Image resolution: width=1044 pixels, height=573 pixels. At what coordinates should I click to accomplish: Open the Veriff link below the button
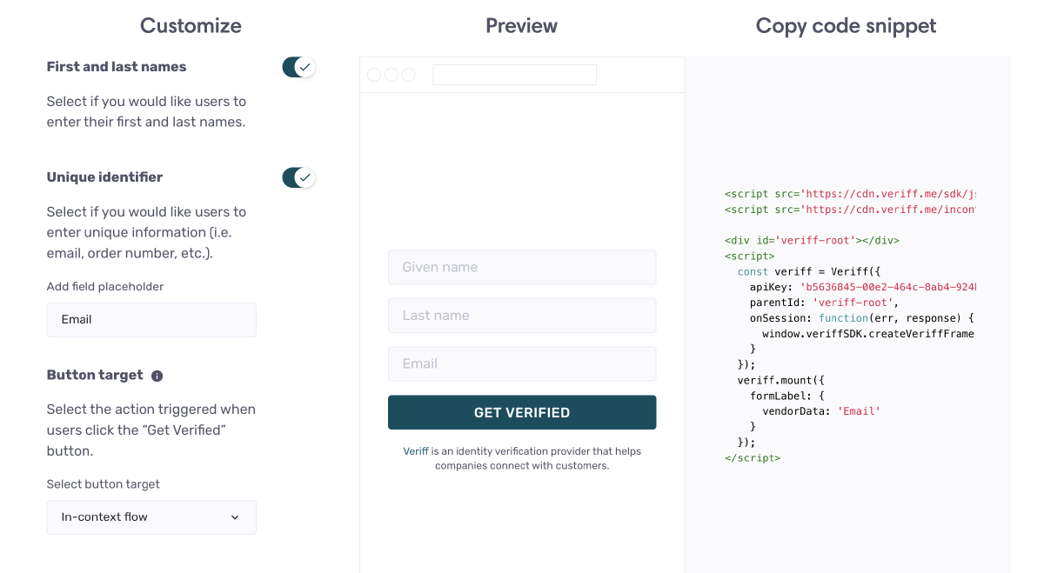click(x=416, y=451)
